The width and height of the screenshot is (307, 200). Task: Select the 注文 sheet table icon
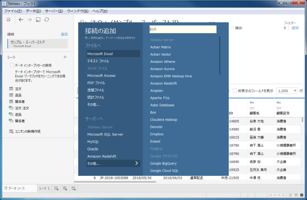pos(11,89)
